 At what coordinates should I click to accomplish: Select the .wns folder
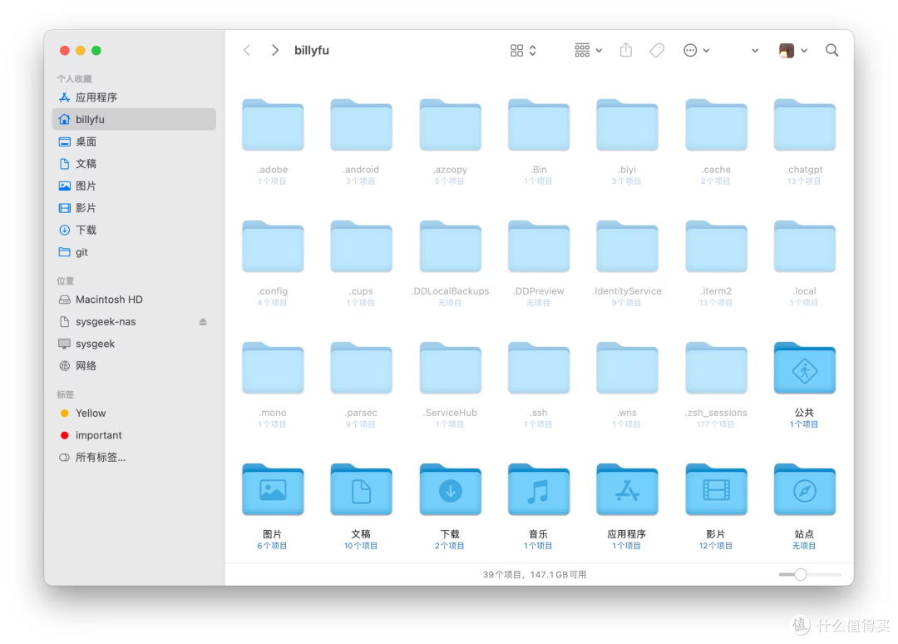627,368
